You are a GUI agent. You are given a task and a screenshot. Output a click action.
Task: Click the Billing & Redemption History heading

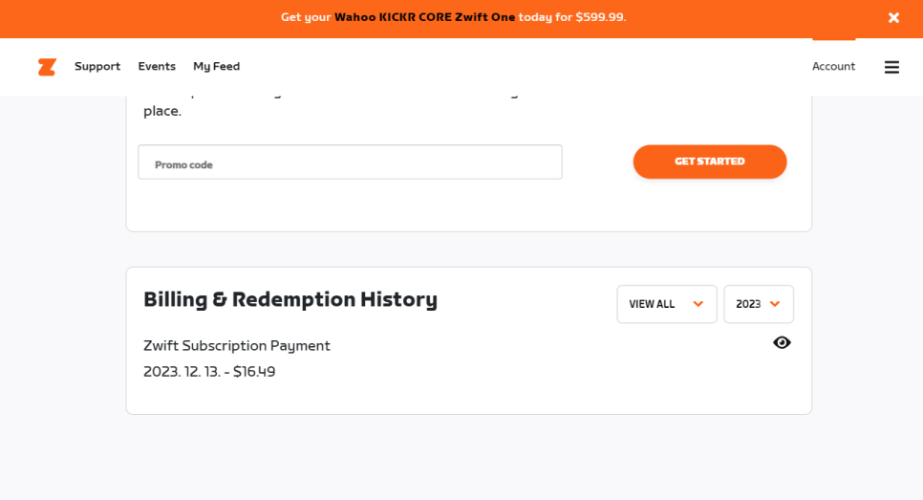[x=290, y=299]
